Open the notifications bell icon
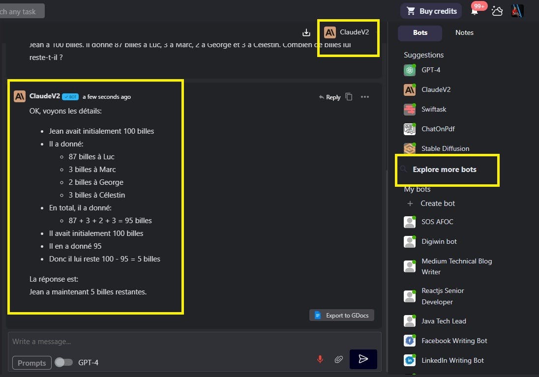This screenshot has height=377, width=539. [x=475, y=11]
